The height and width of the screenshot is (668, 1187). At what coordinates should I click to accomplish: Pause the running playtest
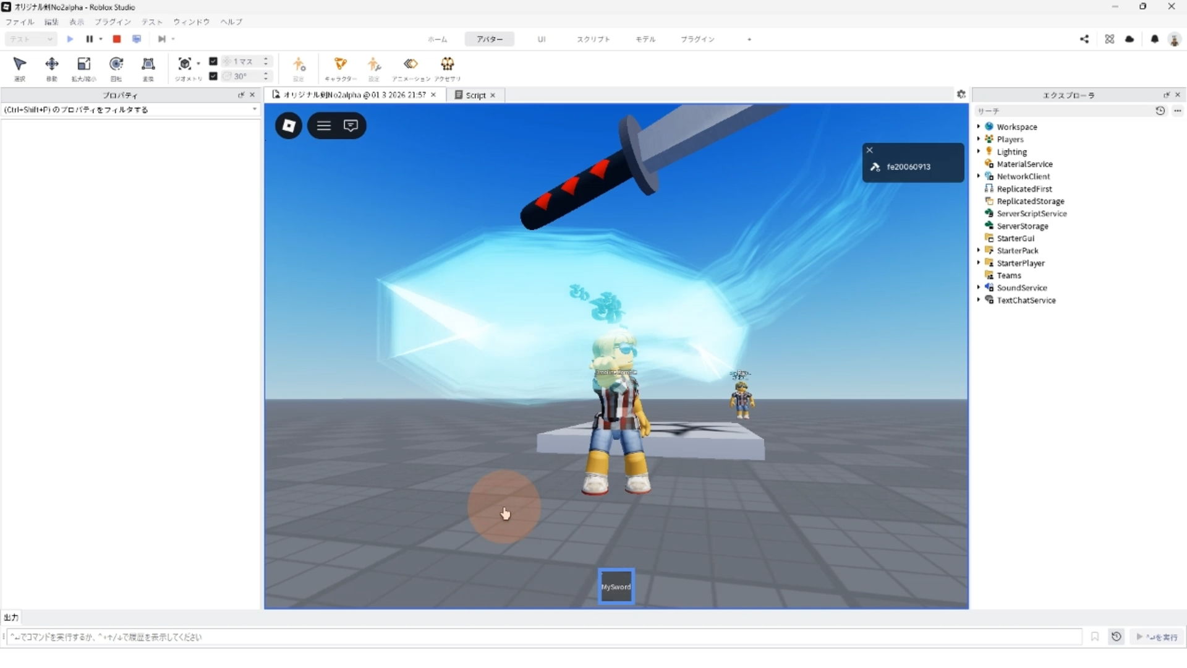[89, 39]
